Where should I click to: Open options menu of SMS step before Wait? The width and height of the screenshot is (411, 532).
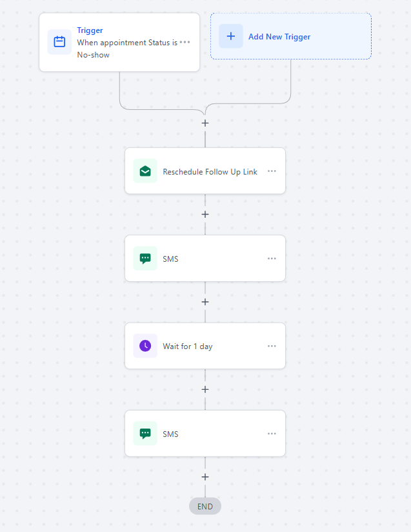[x=272, y=259]
